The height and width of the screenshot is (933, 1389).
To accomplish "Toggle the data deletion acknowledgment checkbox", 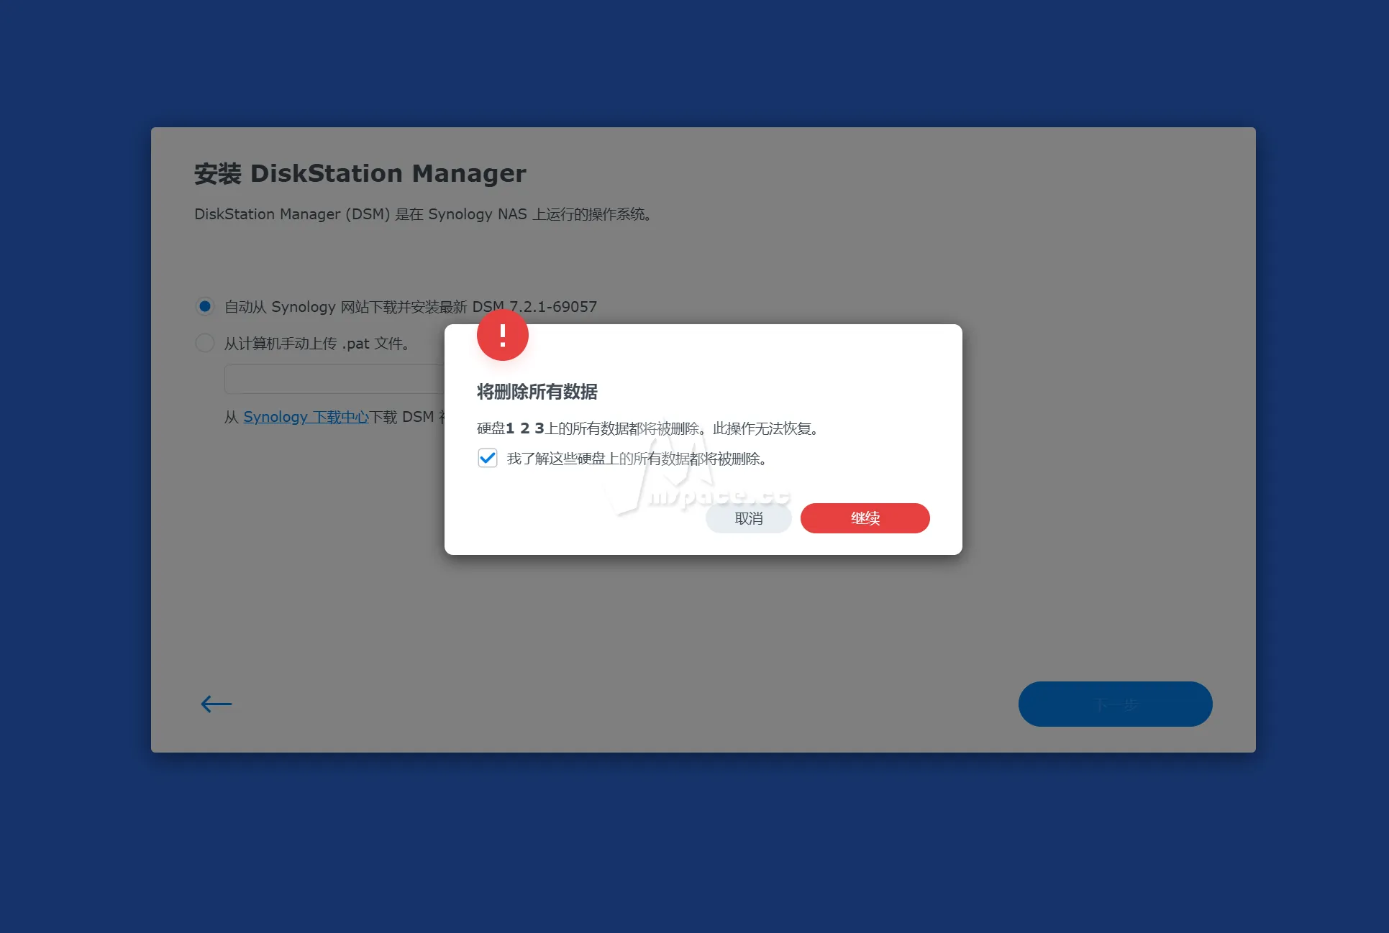I will point(488,458).
